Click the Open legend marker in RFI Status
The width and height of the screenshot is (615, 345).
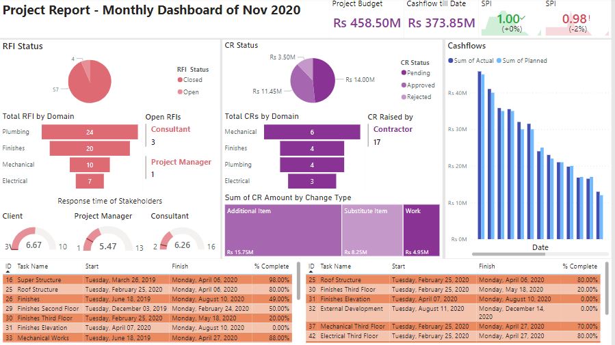tap(180, 92)
